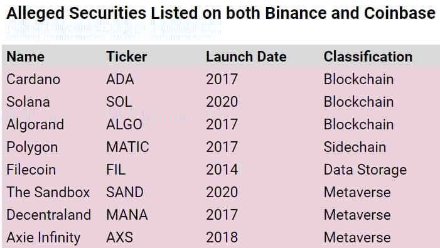Select the Solana row name
This screenshot has height=248, width=440.
28,102
